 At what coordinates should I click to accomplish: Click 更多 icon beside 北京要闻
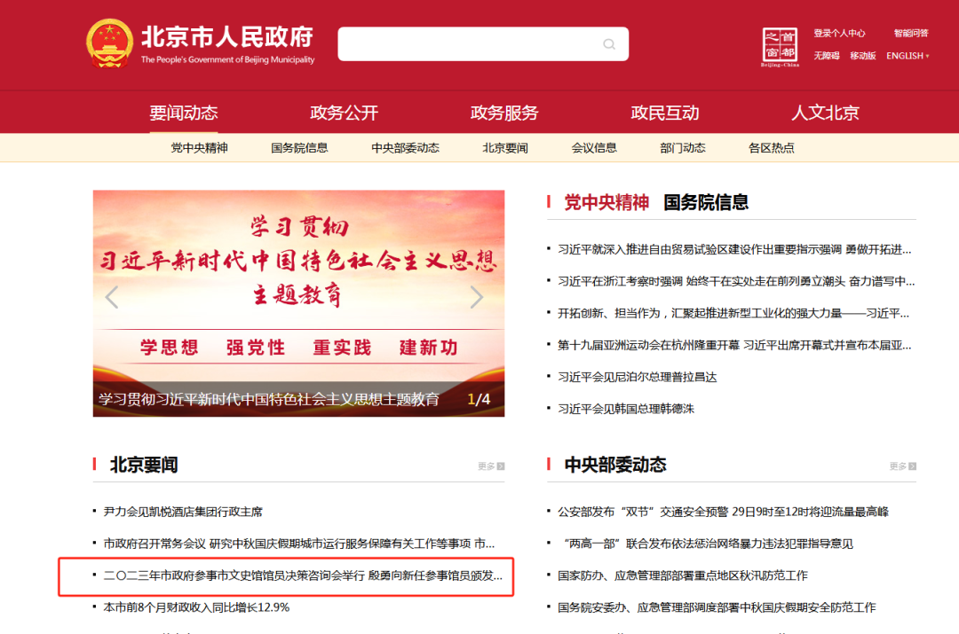491,466
